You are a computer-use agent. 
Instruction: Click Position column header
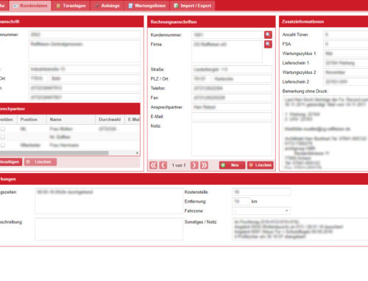point(32,120)
